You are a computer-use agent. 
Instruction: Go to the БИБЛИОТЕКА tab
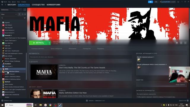pos(24,5)
